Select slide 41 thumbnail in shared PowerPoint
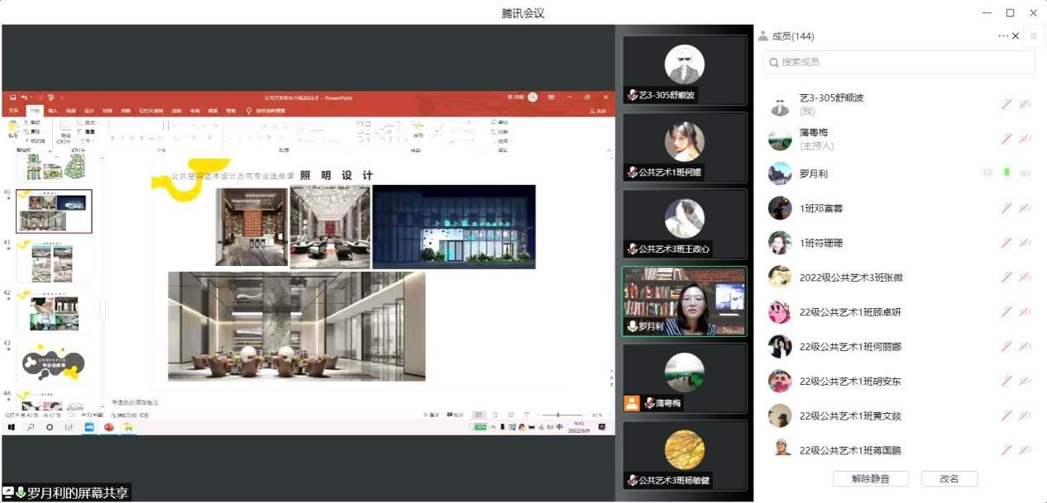The height and width of the screenshot is (503, 1047). tap(54, 263)
